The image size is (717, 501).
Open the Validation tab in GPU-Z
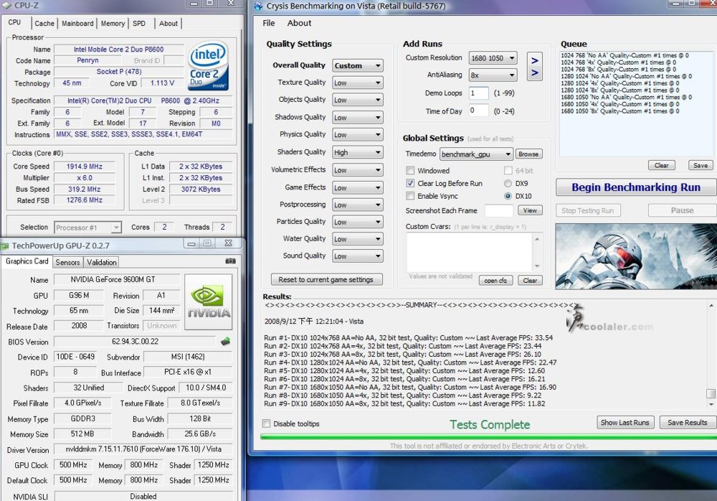point(102,263)
